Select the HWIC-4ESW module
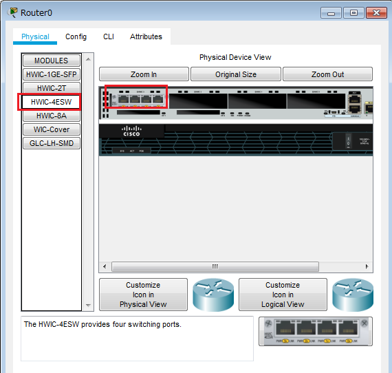Image resolution: width=392 pixels, height=373 pixels. point(51,102)
